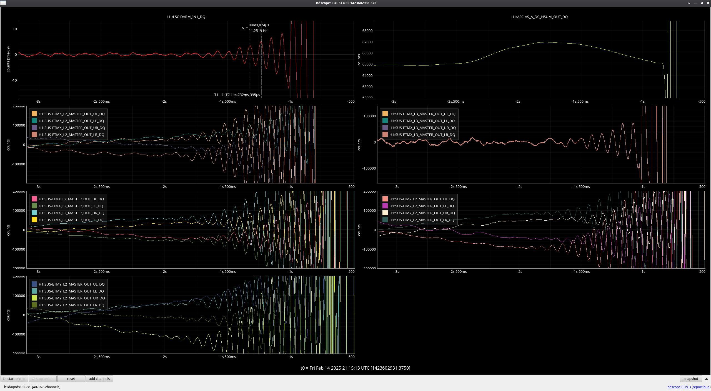
Task: Select H1:SUS-ETMX_L3_MASTER_OUT_LL_DQ legend label
Action: click(x=422, y=121)
